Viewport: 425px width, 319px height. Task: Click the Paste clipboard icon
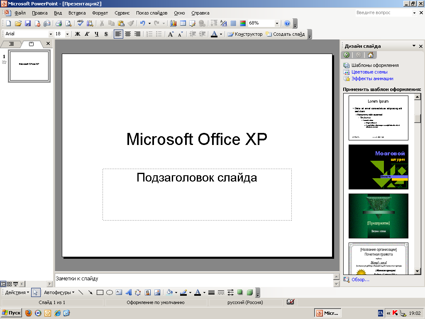121,24
